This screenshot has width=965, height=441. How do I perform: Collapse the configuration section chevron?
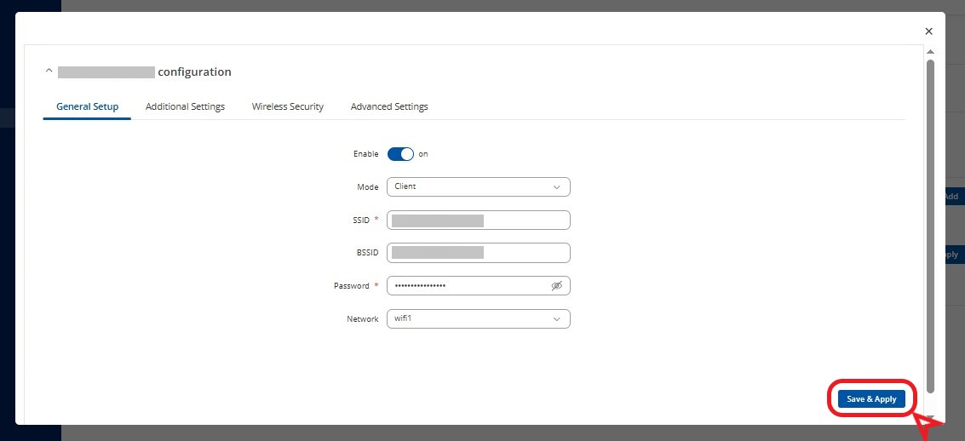coord(49,72)
